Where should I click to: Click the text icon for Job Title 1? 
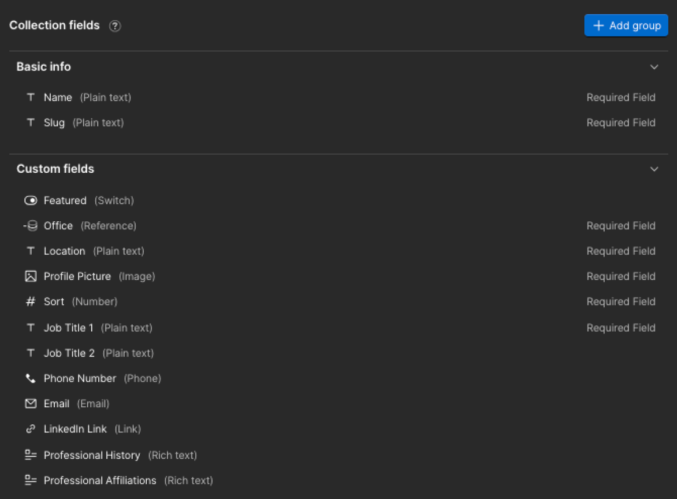pyautogui.click(x=30, y=328)
